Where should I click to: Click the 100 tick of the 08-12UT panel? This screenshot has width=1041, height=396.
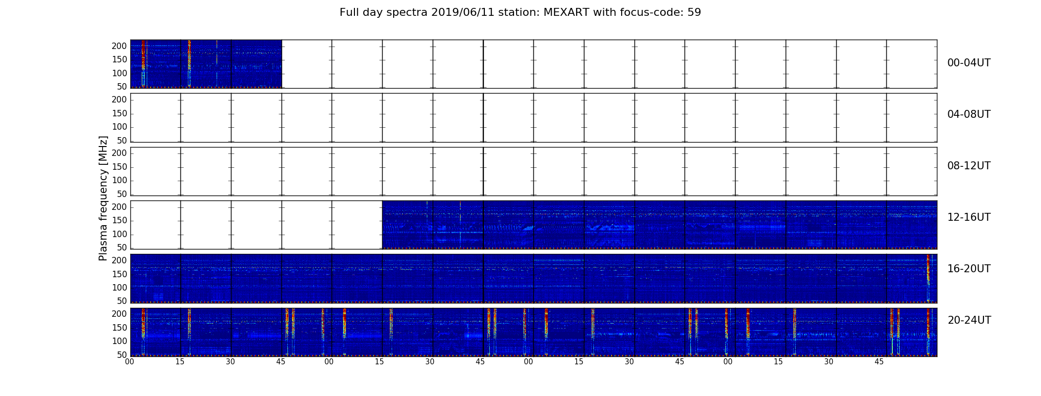tap(119, 180)
